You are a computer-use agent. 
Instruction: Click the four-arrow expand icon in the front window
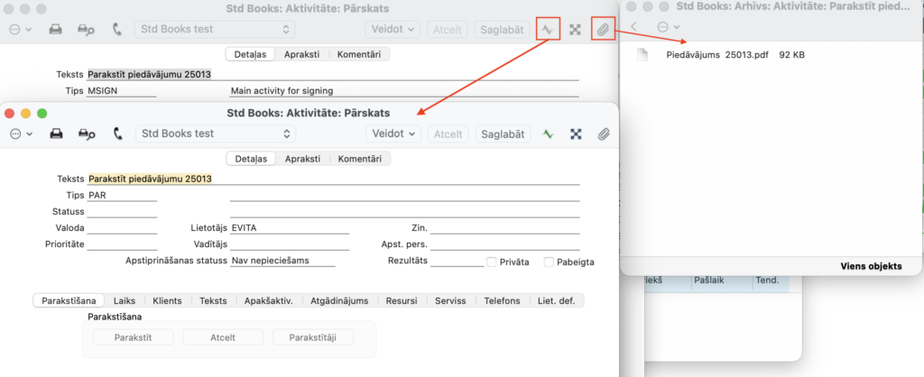click(575, 133)
